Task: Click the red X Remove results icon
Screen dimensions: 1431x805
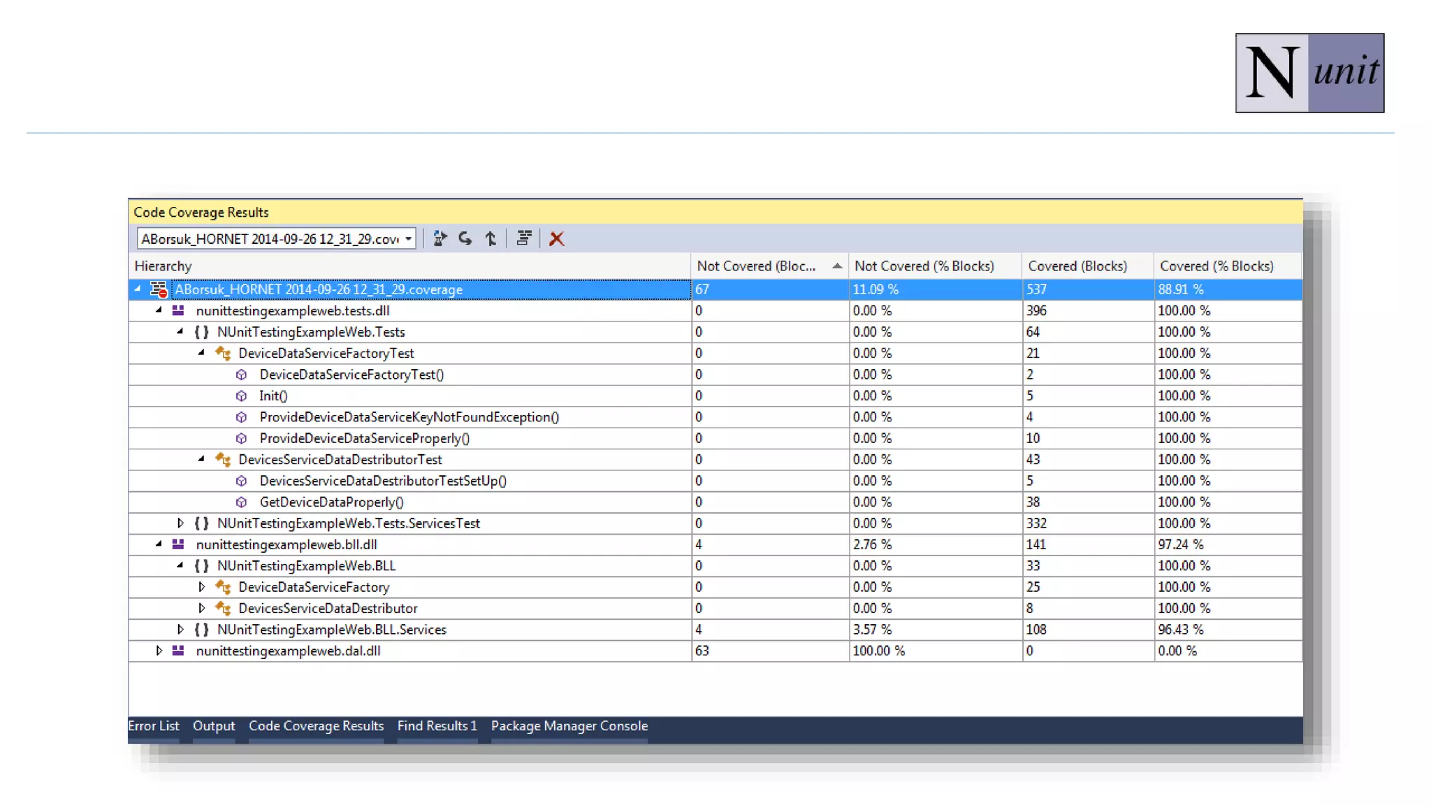Action: click(x=556, y=239)
